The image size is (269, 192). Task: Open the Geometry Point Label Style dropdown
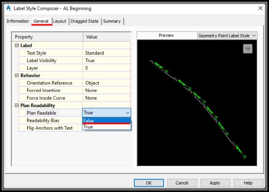(x=227, y=36)
